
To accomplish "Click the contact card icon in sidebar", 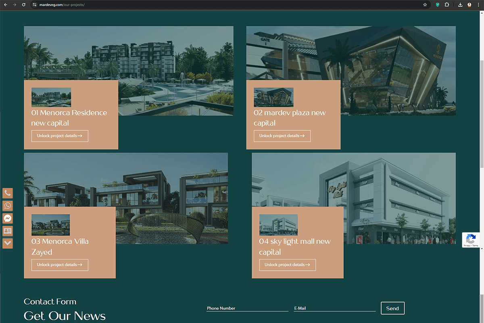I will [8, 231].
